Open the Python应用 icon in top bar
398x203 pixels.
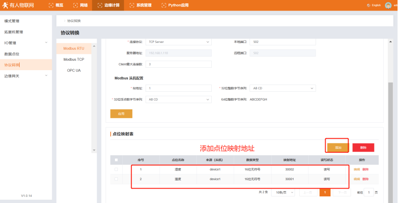pyautogui.click(x=164, y=5)
